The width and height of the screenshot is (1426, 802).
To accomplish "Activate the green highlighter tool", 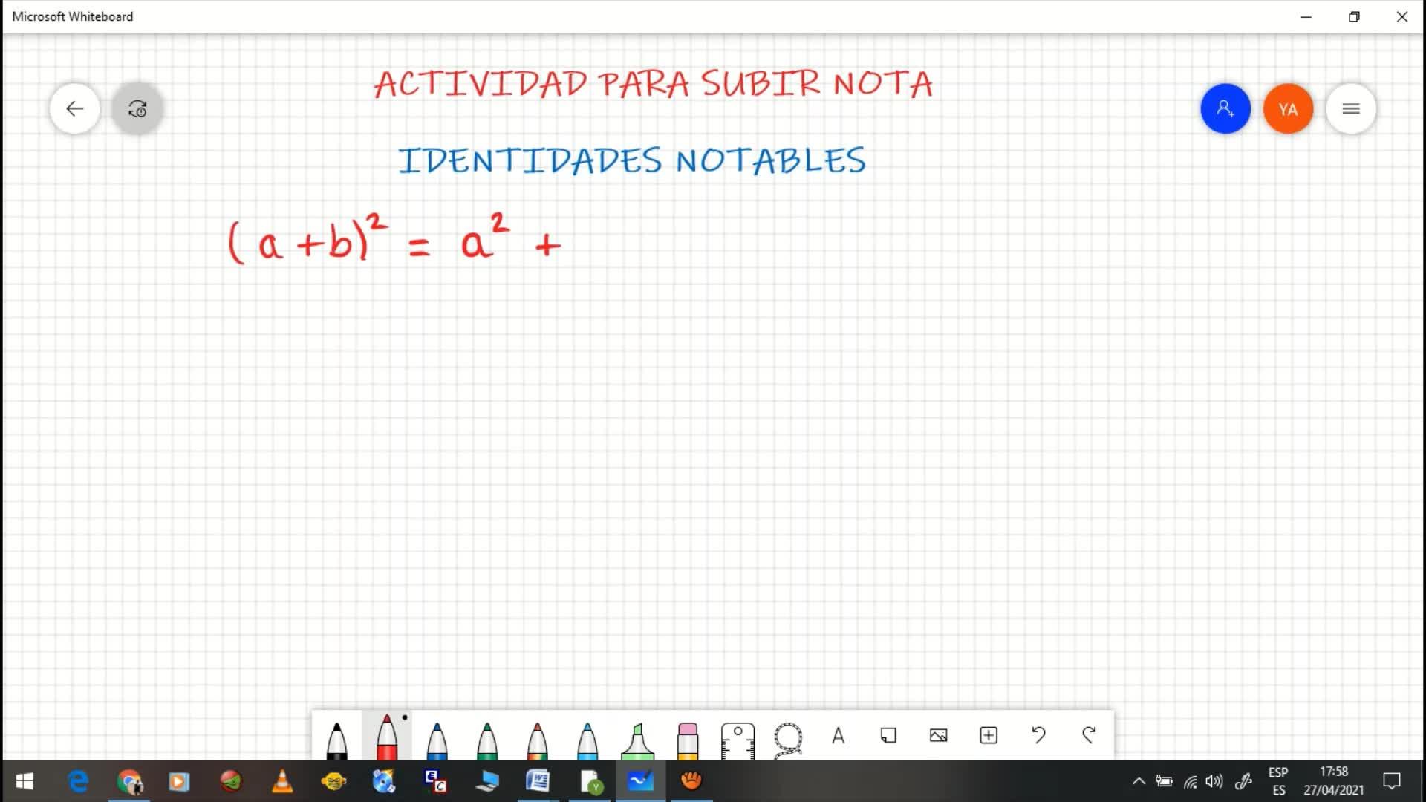I will (637, 741).
